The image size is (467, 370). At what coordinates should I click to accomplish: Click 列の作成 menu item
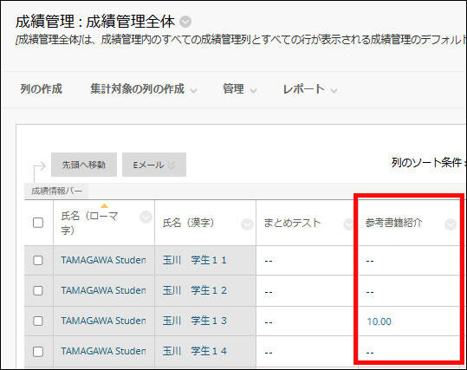[x=41, y=89]
